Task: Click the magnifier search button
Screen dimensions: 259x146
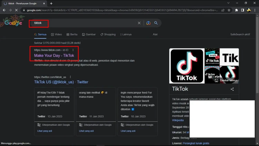Action: point(156,23)
